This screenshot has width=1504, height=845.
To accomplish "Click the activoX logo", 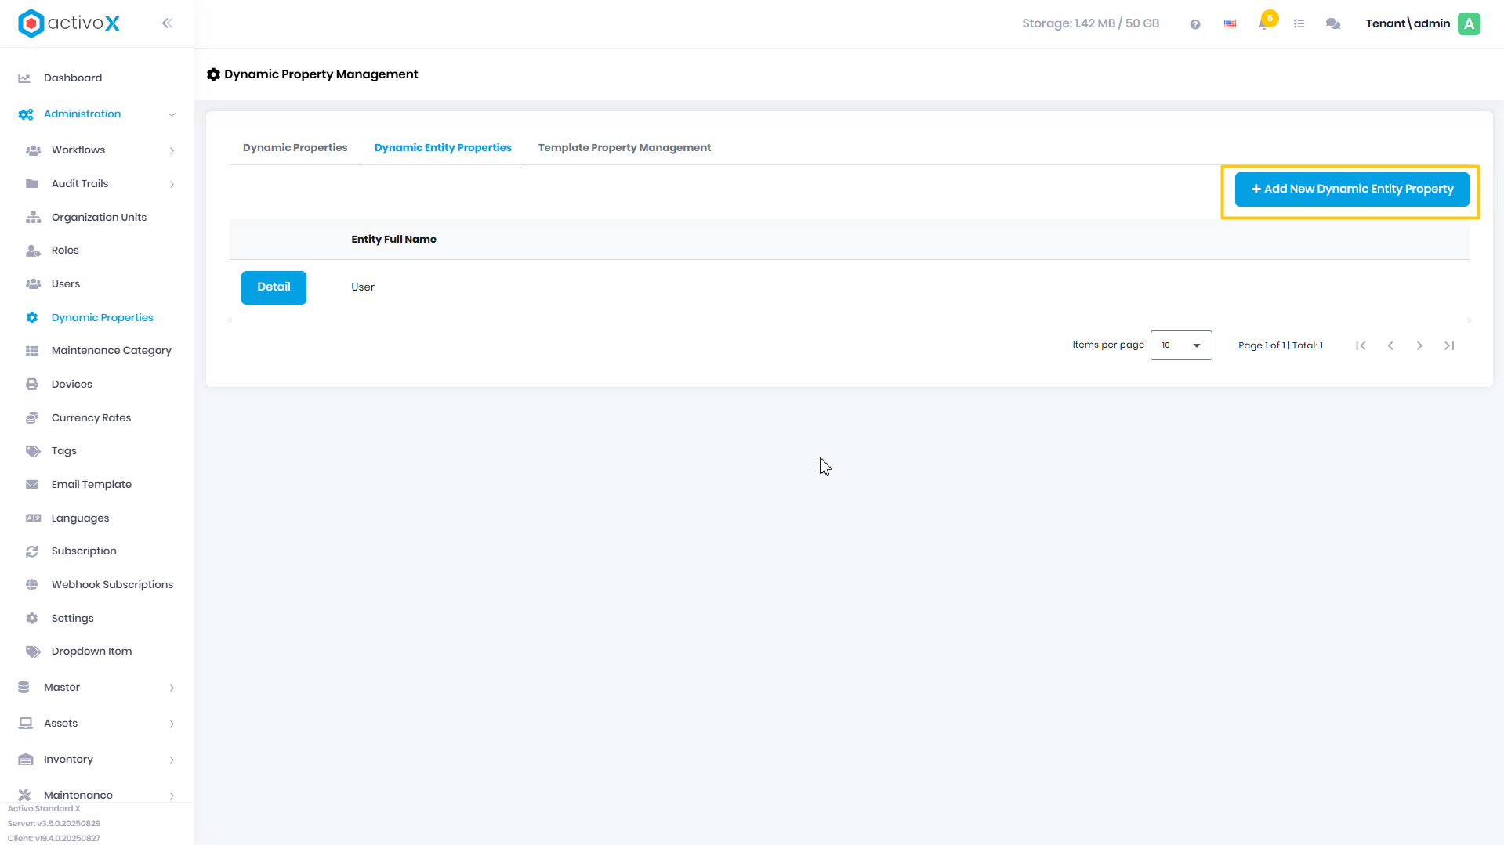I will click(69, 23).
